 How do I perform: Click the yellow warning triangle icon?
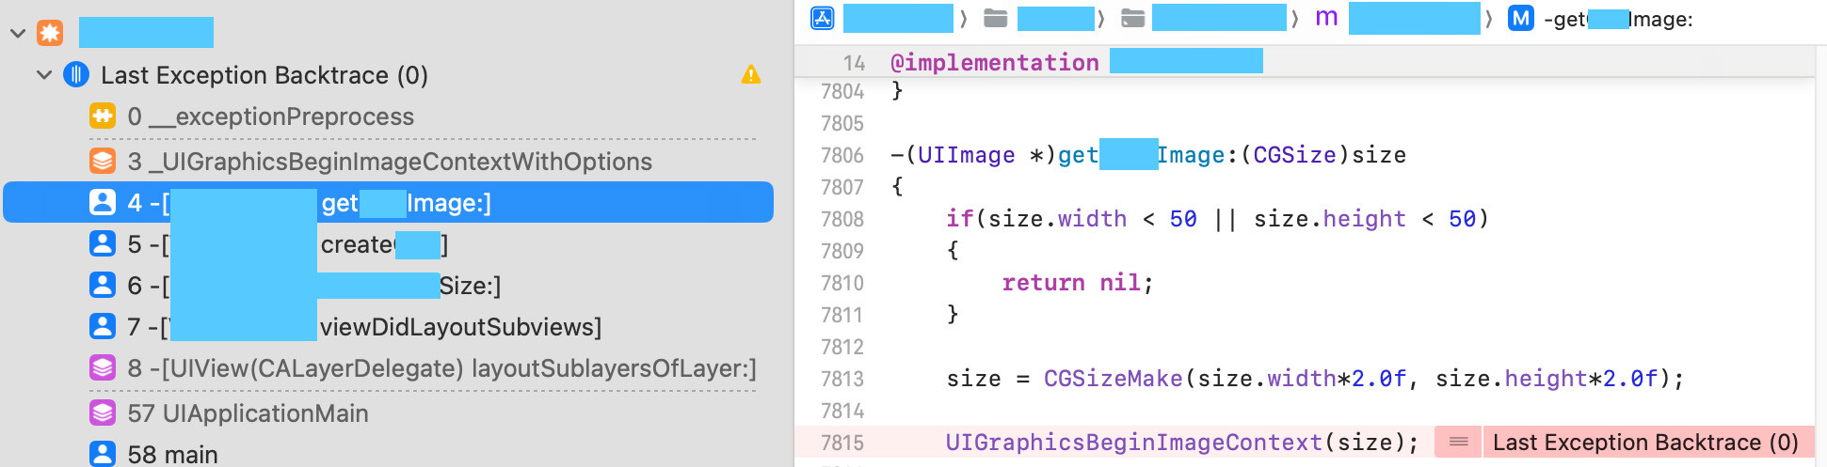tap(750, 75)
